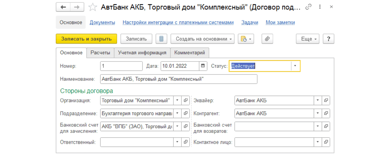Screen dimensions: 367x165
Task: Click the Контрагент field value АвтБанк АКБ
Action: [251, 113]
